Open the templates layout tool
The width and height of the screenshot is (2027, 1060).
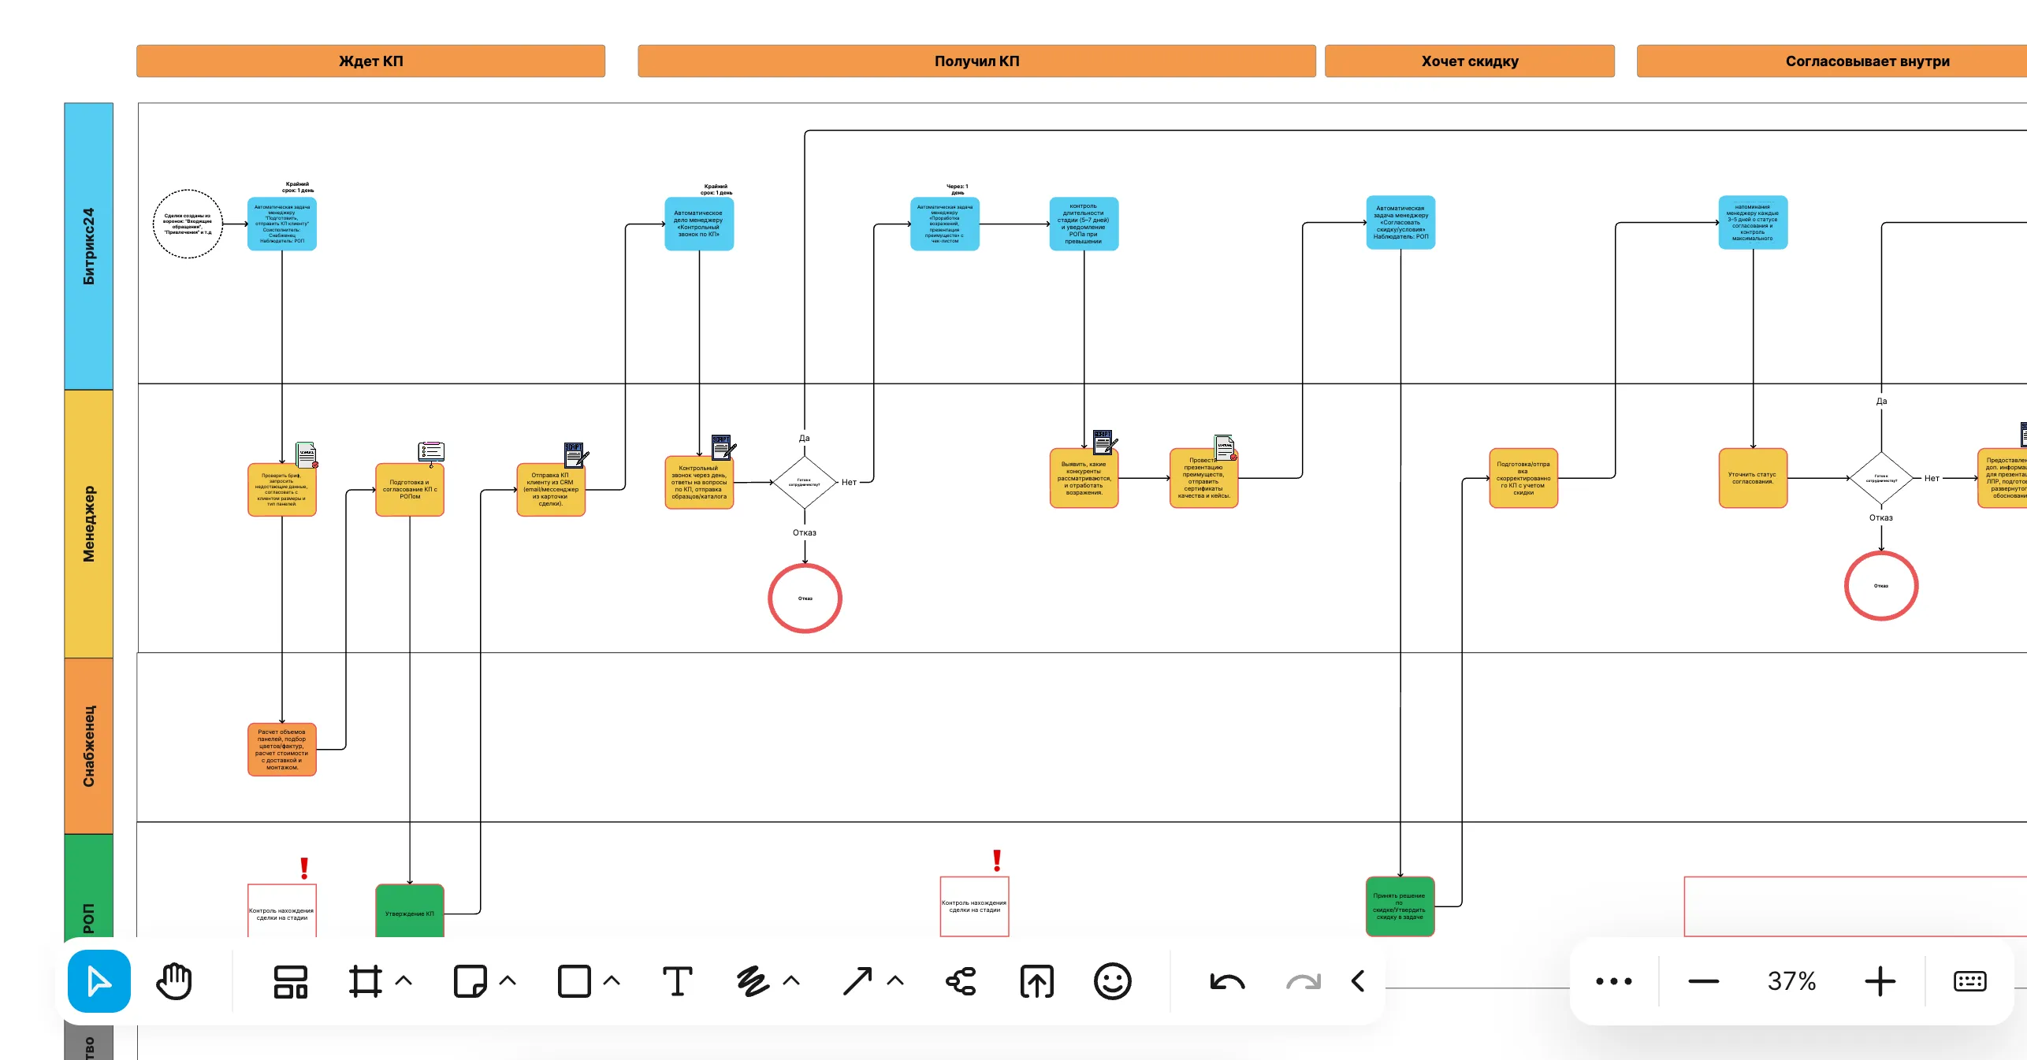point(290,981)
